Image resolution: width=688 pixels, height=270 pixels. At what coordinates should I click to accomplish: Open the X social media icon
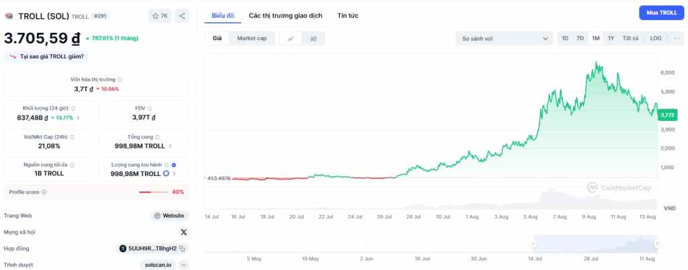pos(183,232)
